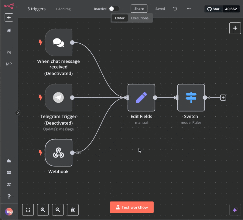Zoom out of the canvas
This screenshot has height=220, width=243.
click(x=58, y=209)
